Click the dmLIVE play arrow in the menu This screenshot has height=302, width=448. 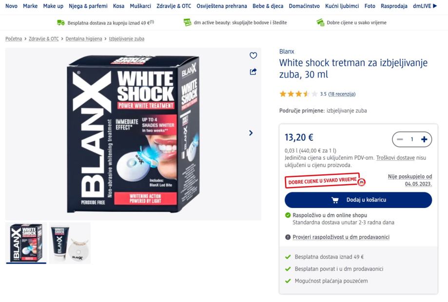[435, 6]
